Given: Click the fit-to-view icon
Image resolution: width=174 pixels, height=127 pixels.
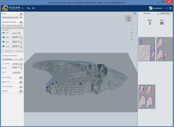Looking at the screenshot, I should click(x=132, y=39).
